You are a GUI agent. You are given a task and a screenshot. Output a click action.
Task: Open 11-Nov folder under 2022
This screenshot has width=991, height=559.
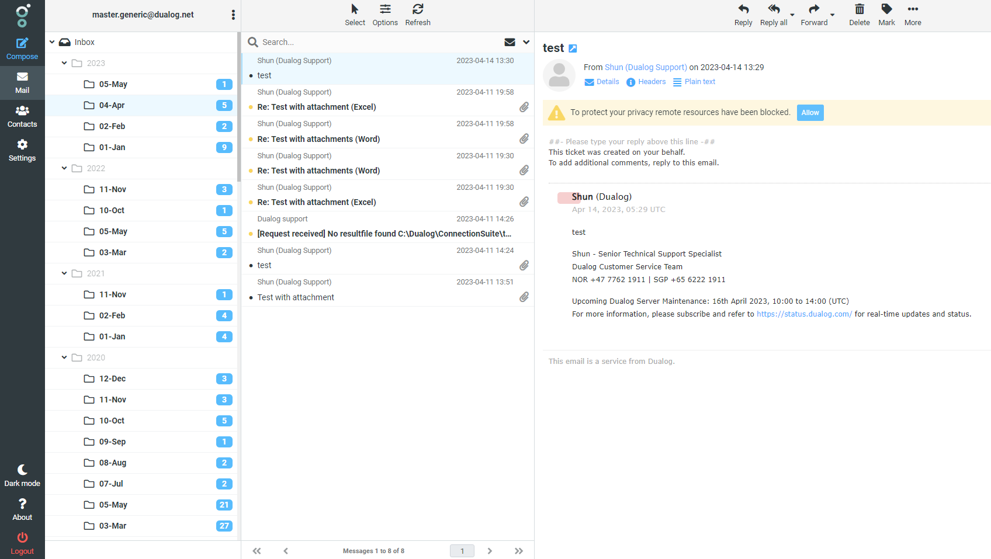(x=141, y=189)
